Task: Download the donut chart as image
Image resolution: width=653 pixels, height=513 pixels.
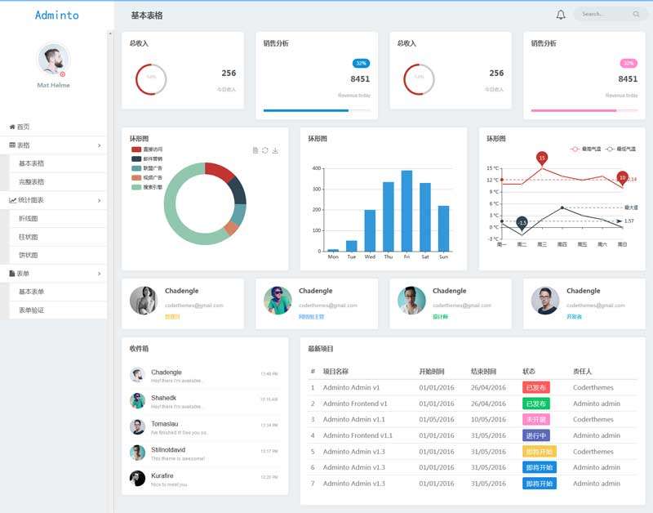Action: [275, 150]
